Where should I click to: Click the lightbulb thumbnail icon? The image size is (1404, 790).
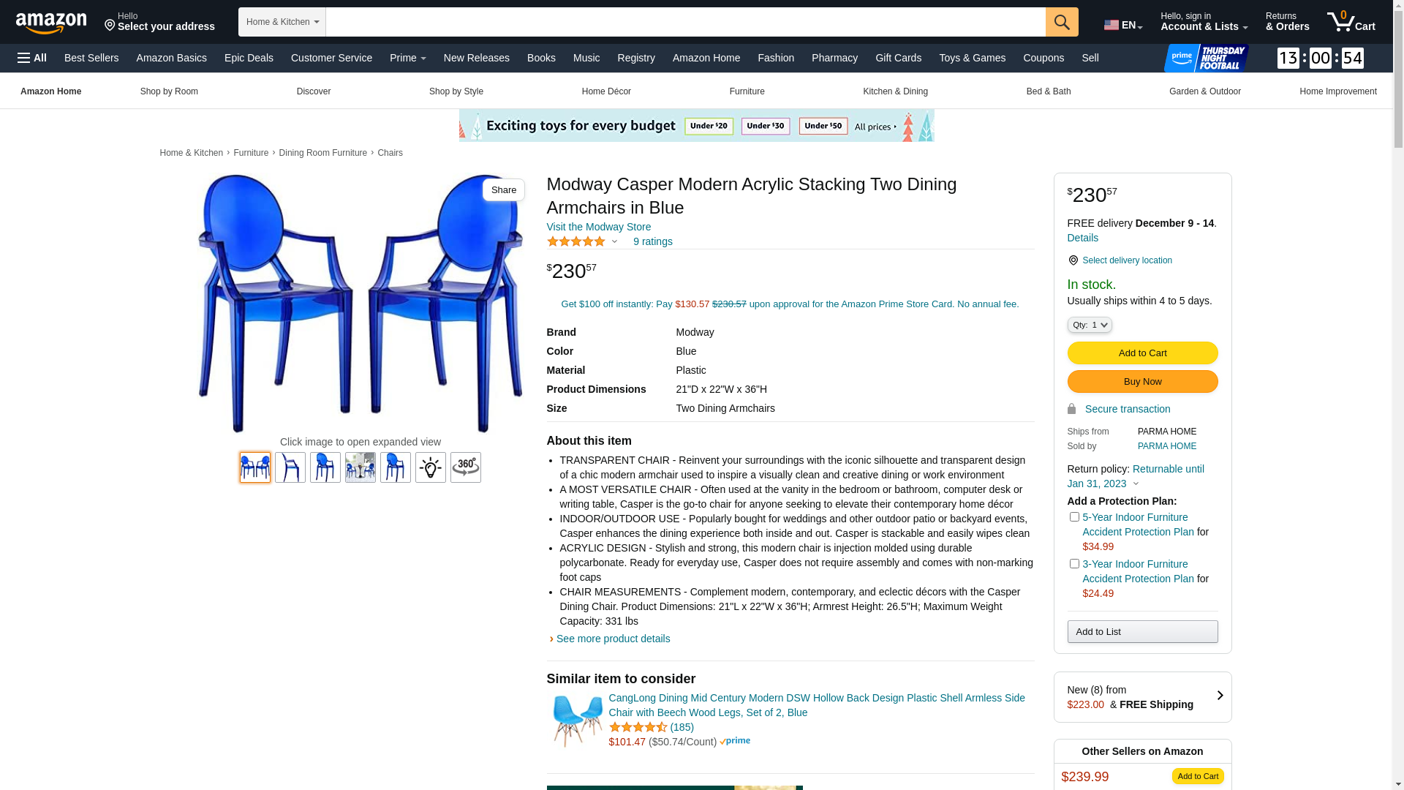point(431,467)
